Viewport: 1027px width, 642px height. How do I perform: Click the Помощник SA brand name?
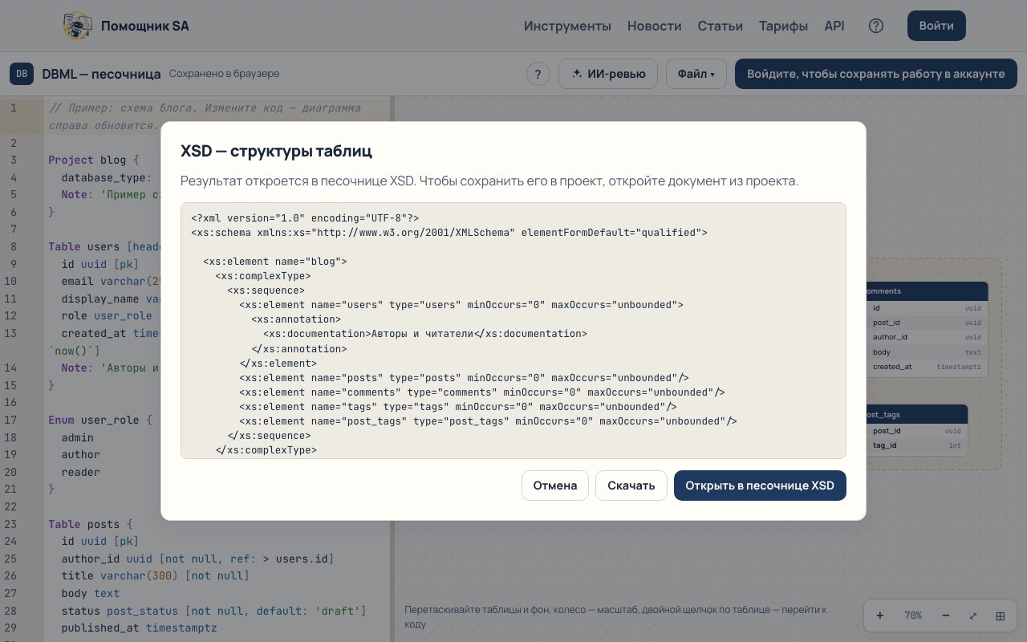tap(145, 26)
